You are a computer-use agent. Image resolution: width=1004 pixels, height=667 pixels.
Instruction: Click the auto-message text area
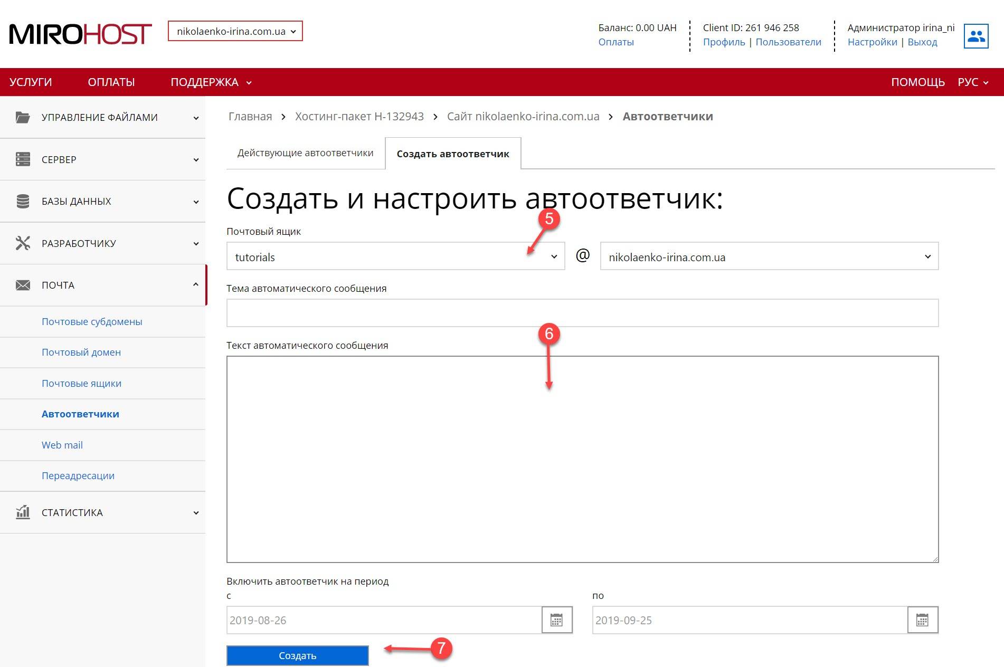coord(583,459)
